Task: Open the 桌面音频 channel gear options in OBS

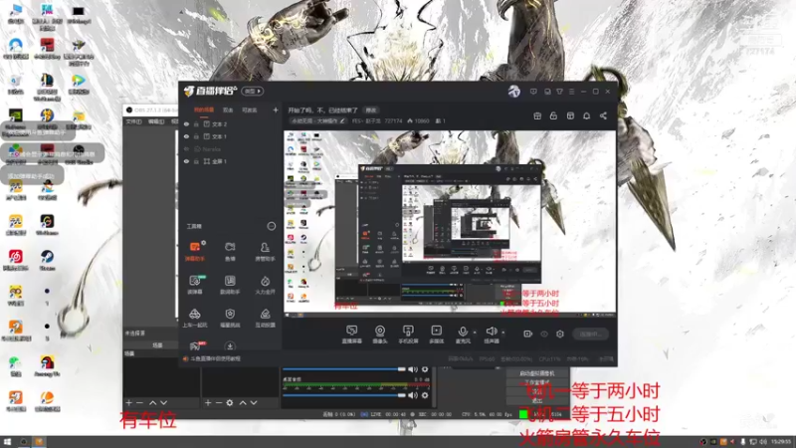Action: click(425, 395)
